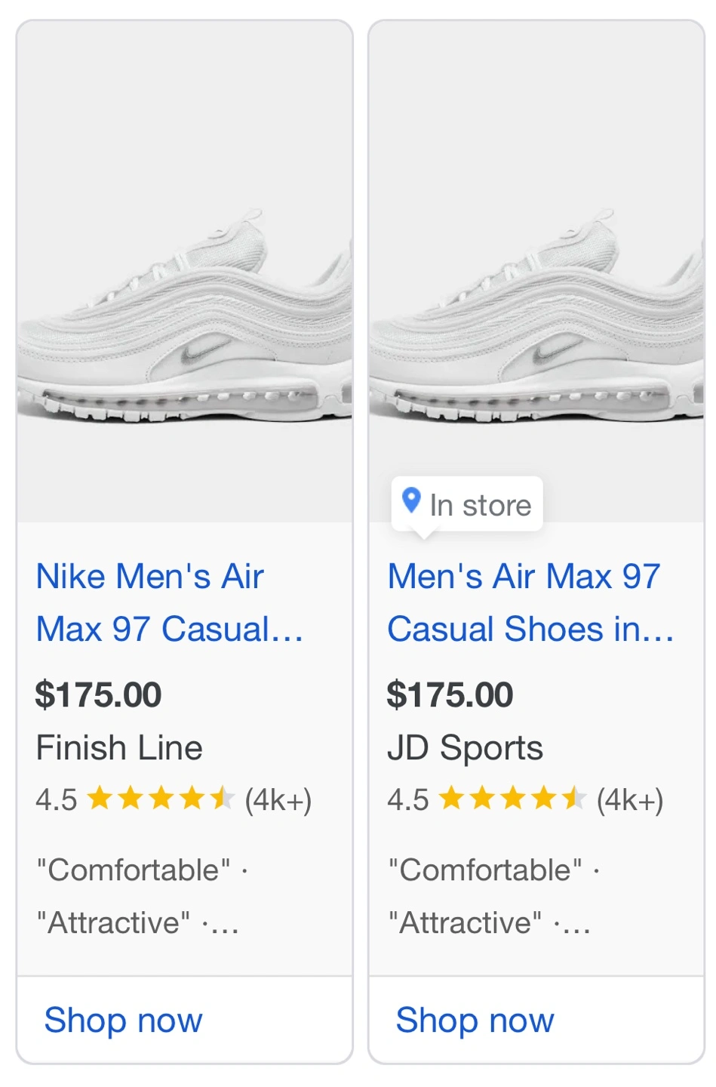Click "Attractive" review tag in JD Sports card
This screenshot has height=1087, width=716.
point(465,922)
